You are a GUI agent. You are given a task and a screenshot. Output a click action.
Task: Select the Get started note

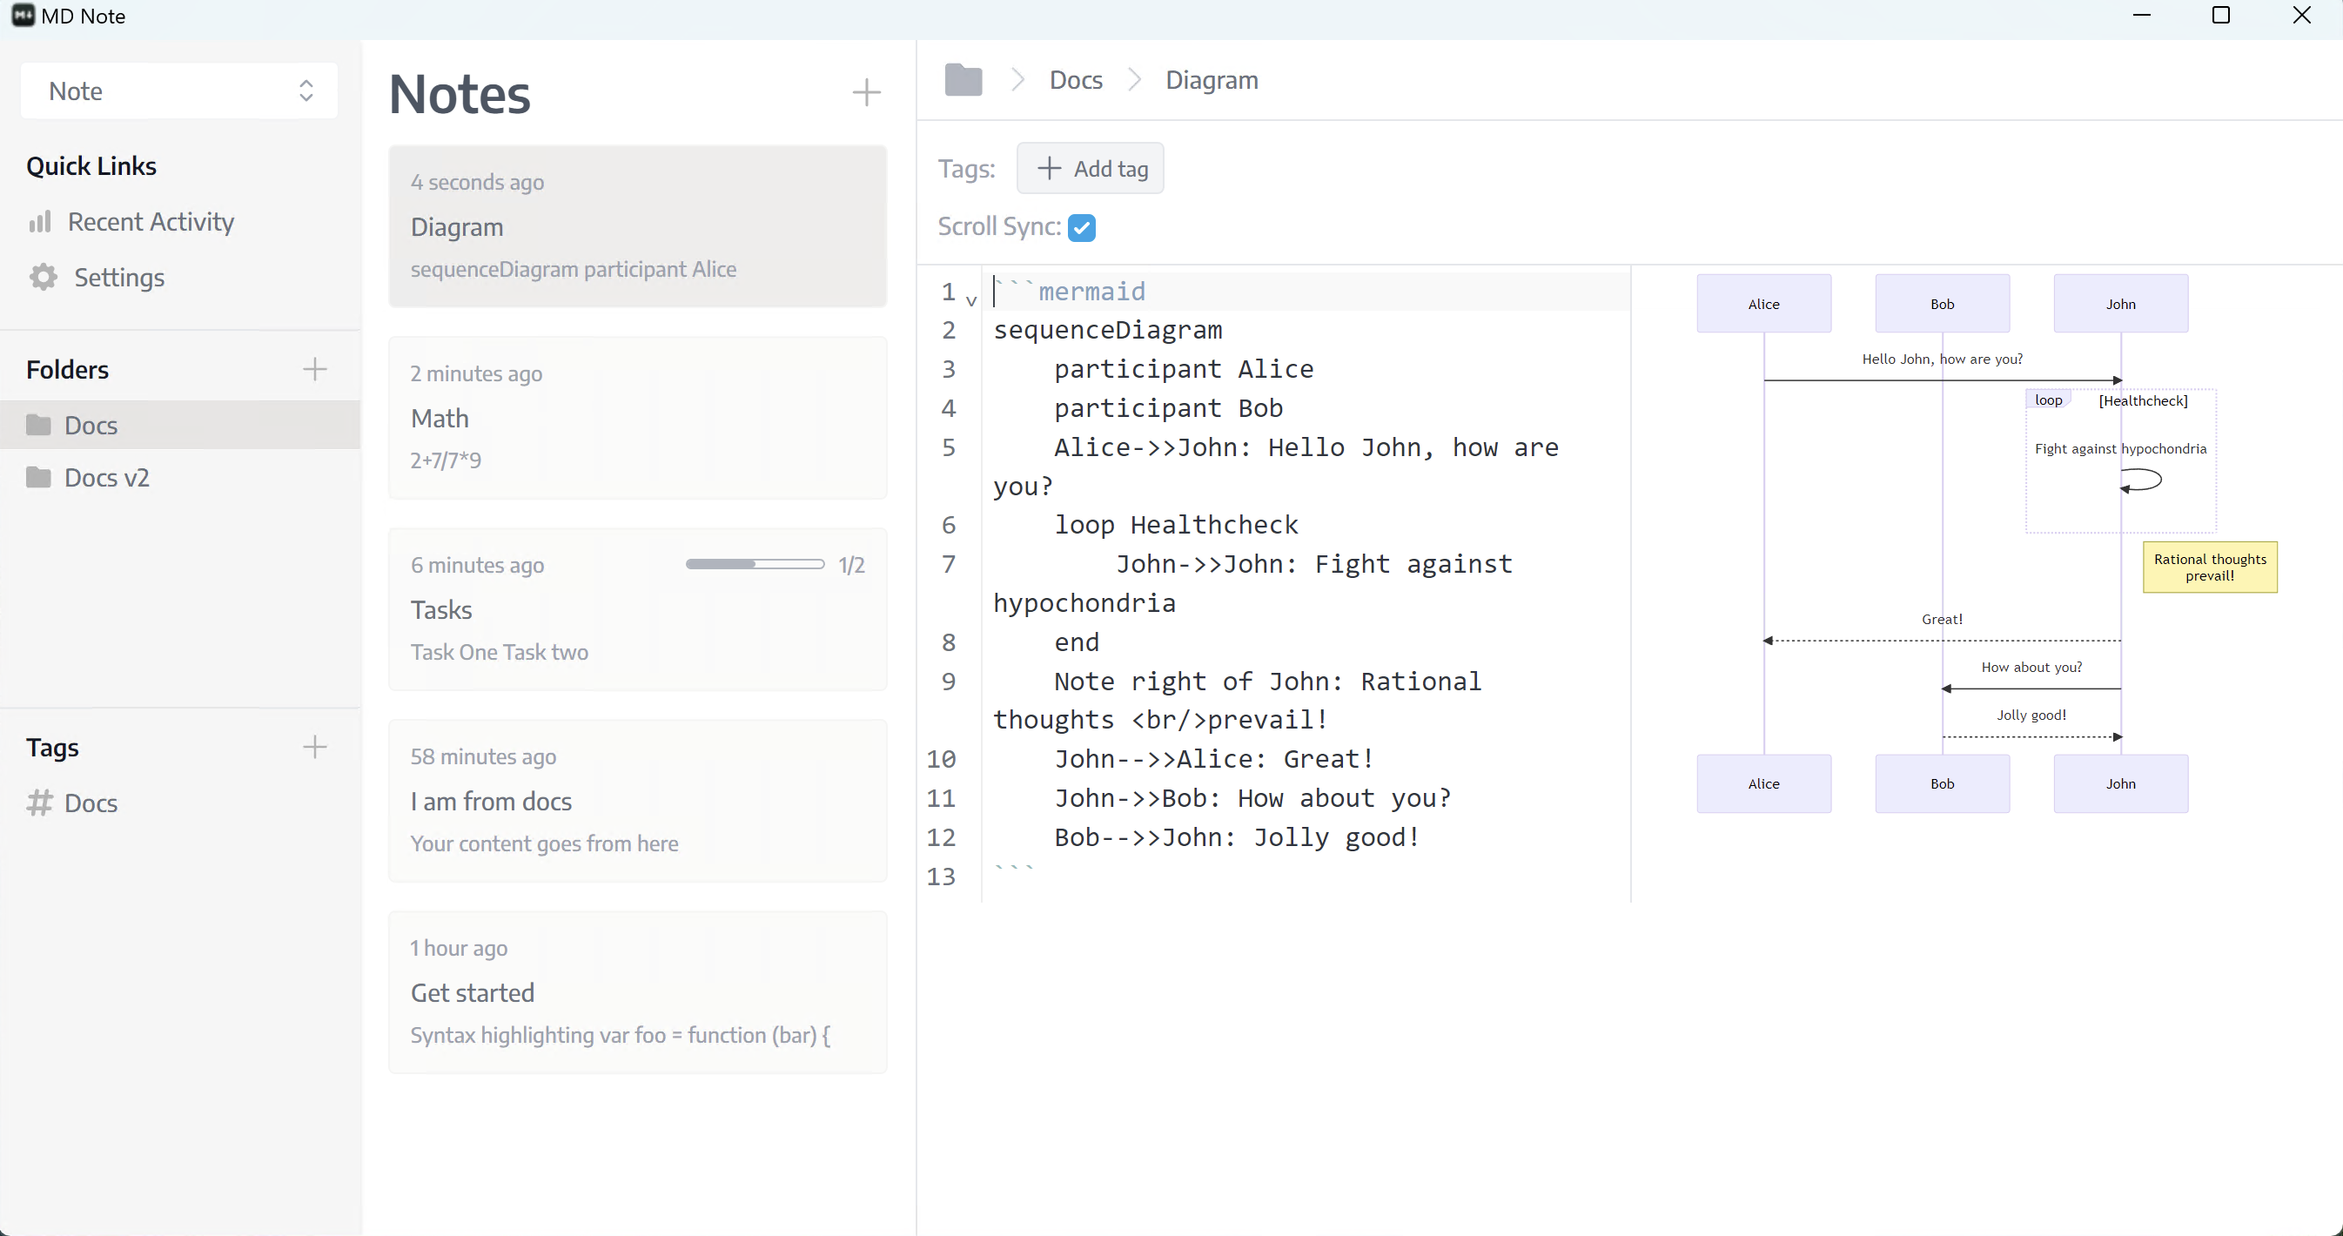pos(637,991)
